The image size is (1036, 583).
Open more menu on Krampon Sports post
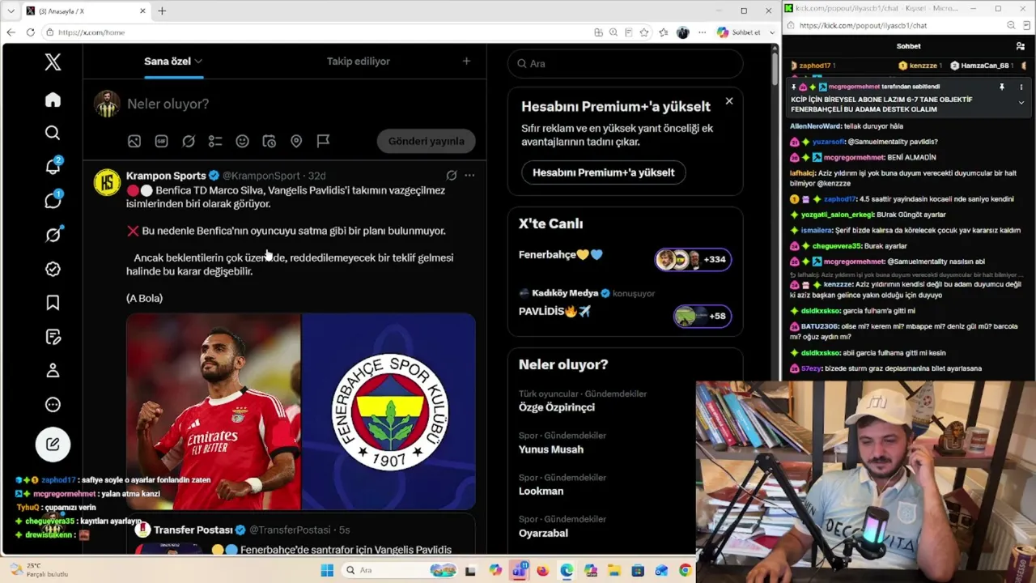[x=469, y=175]
